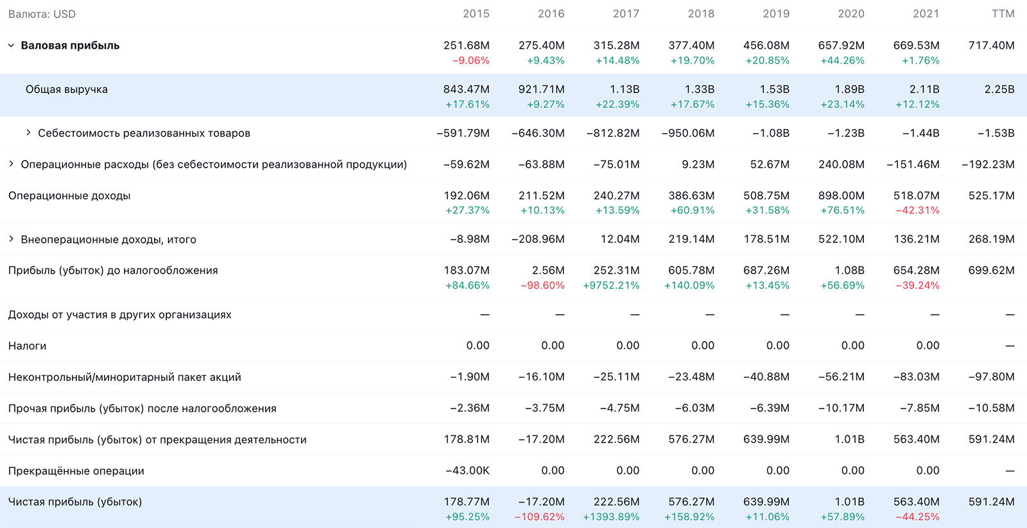This screenshot has width=1027, height=528.
Task: Click cost of goods value −591.79M
Action: (463, 134)
